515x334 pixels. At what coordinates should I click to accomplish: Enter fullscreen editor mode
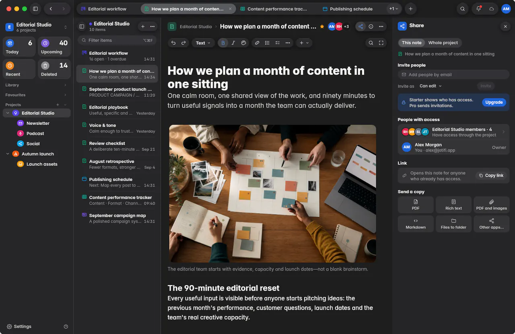pyautogui.click(x=381, y=43)
